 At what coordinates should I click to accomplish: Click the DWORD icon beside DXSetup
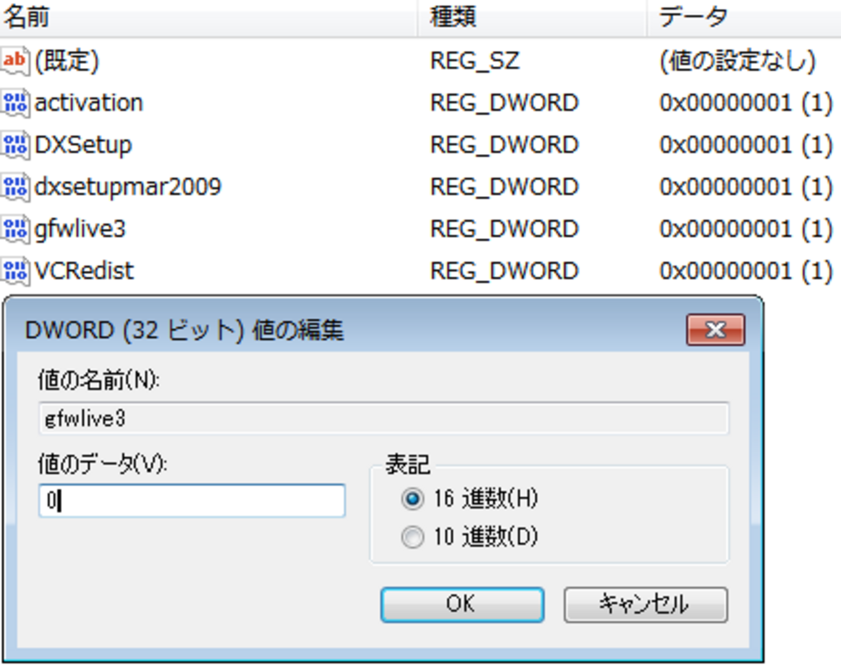(15, 145)
